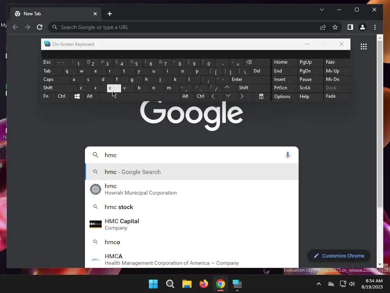Image resolution: width=390 pixels, height=293 pixels.
Task: Toggle the Fn key
Action: [48, 96]
